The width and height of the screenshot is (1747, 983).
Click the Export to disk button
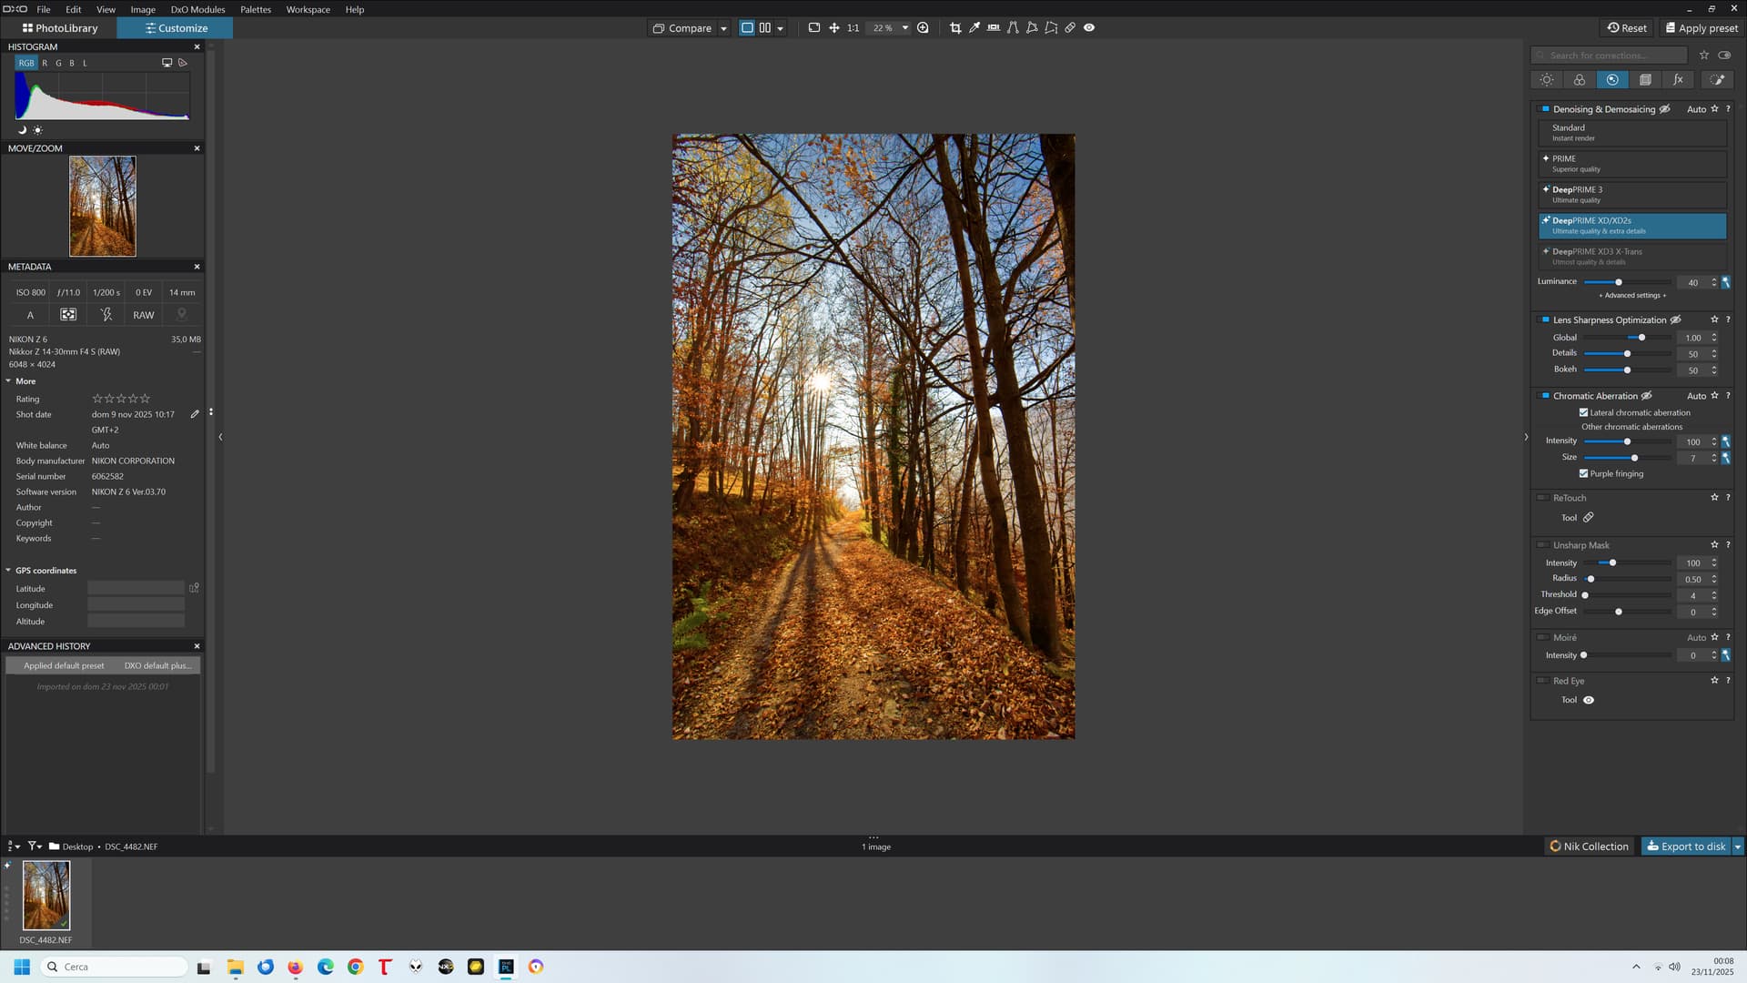pos(1685,846)
